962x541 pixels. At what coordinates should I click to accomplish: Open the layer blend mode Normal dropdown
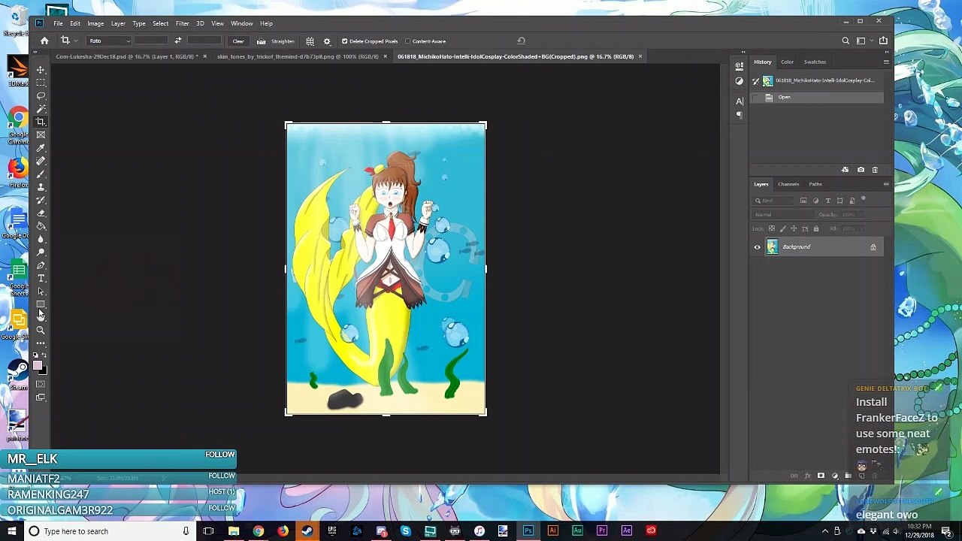[x=783, y=215]
